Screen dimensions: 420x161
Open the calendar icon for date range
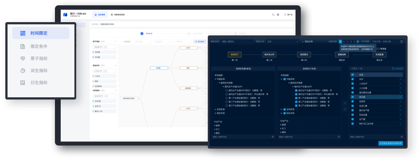pos(401,42)
